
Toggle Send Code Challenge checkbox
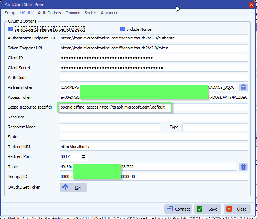pyautogui.click(x=11, y=29)
